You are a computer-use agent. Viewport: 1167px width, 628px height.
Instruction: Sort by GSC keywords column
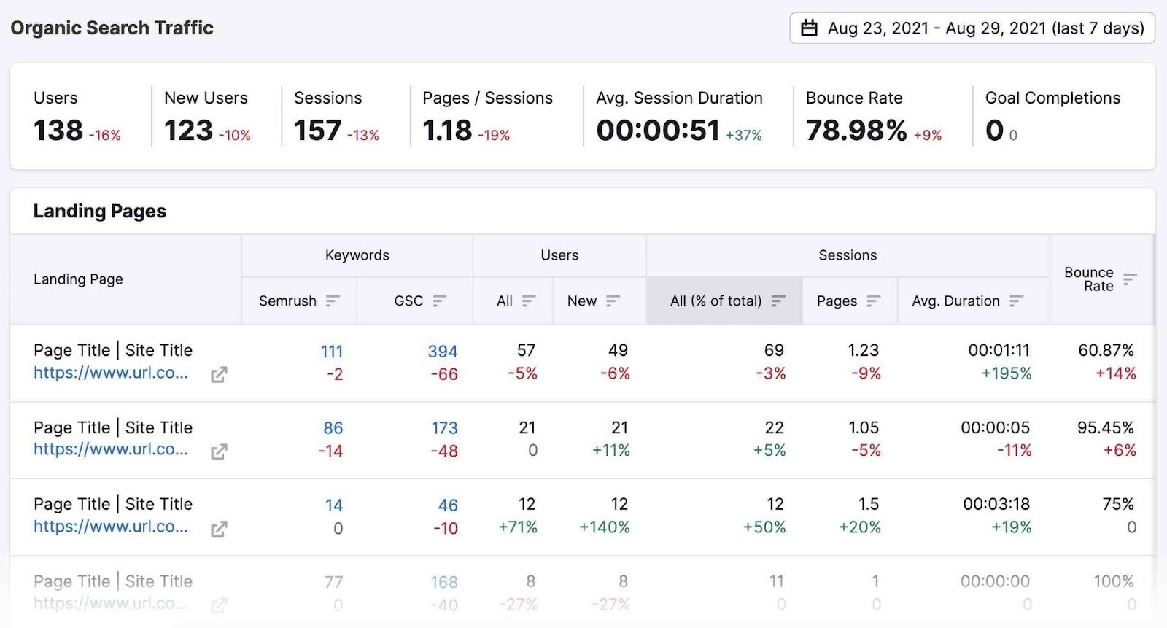click(439, 301)
